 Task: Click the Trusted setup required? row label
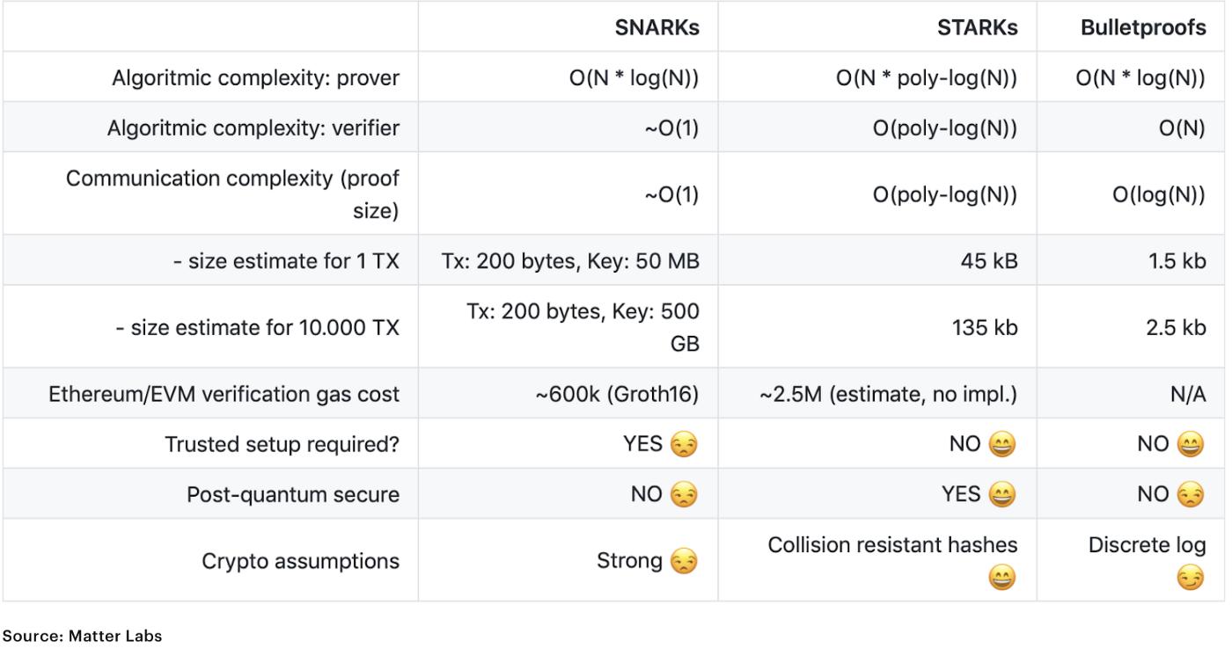[282, 445]
